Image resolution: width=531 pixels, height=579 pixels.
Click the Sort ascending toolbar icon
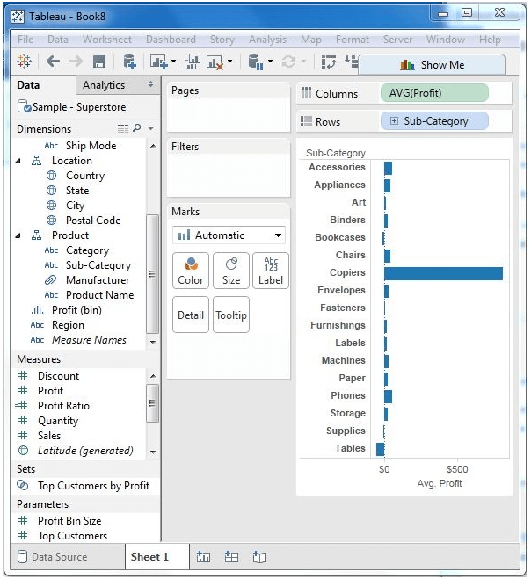[351, 61]
